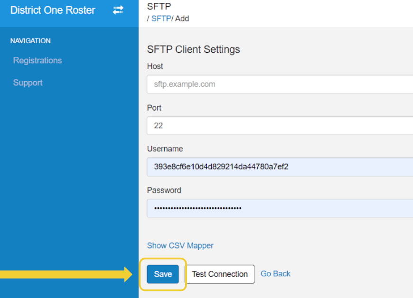This screenshot has height=298, width=413.
Task: Open the District One Roster home title
Action: (x=53, y=10)
